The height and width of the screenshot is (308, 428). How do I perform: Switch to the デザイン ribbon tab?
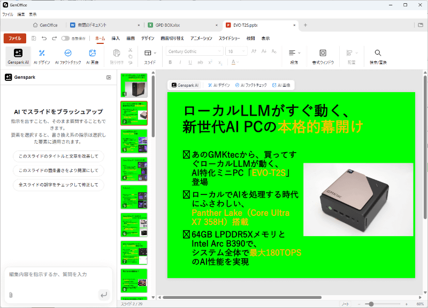148,38
